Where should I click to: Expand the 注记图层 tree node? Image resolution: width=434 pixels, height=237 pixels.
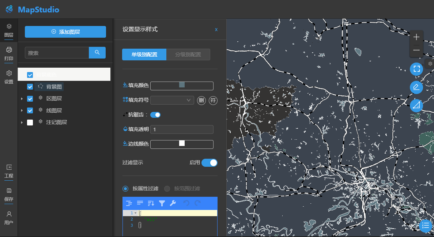[22, 123]
